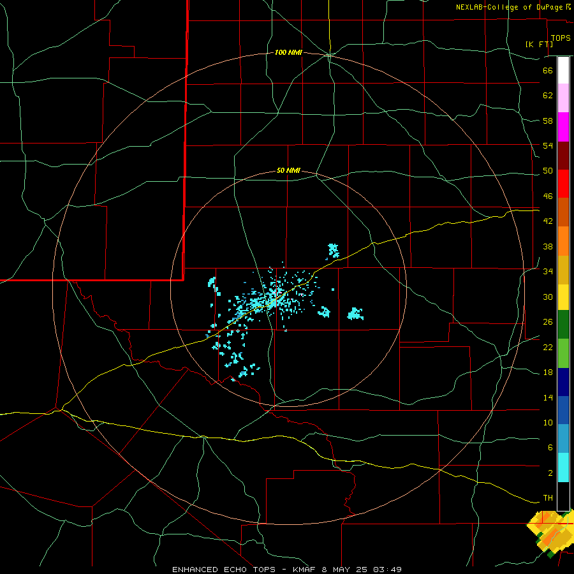Click the 30 legend value label
The height and width of the screenshot is (574, 574).
(x=548, y=297)
